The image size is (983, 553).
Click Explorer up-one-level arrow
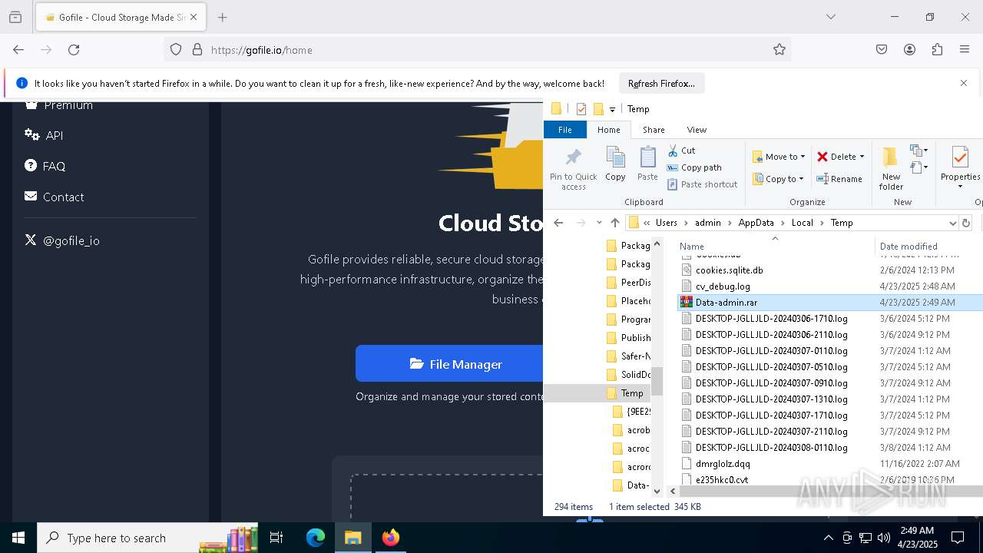(614, 223)
